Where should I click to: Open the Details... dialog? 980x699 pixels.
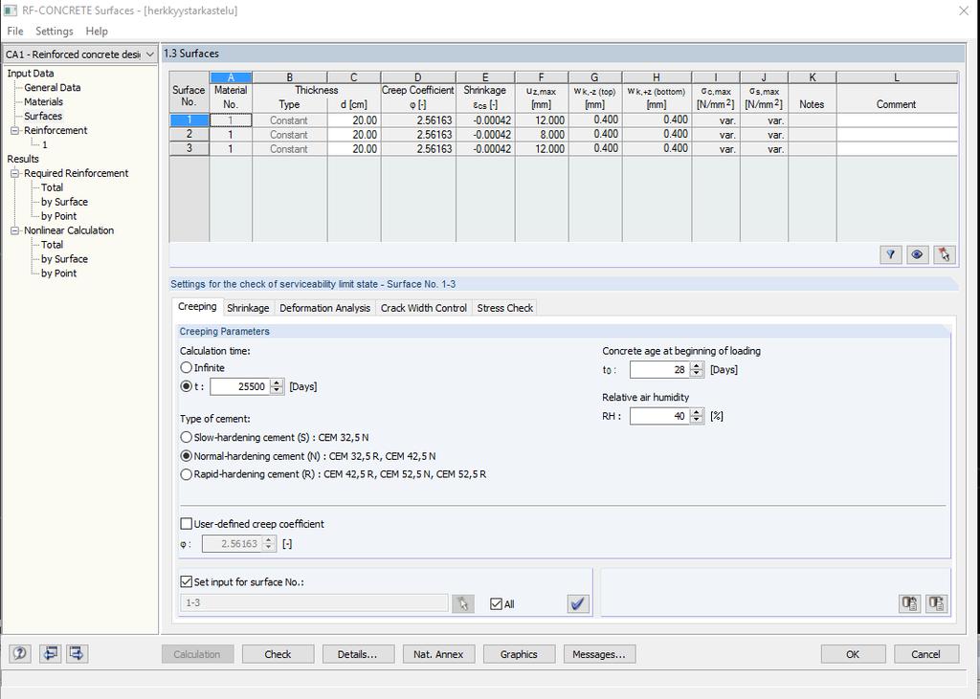point(358,654)
